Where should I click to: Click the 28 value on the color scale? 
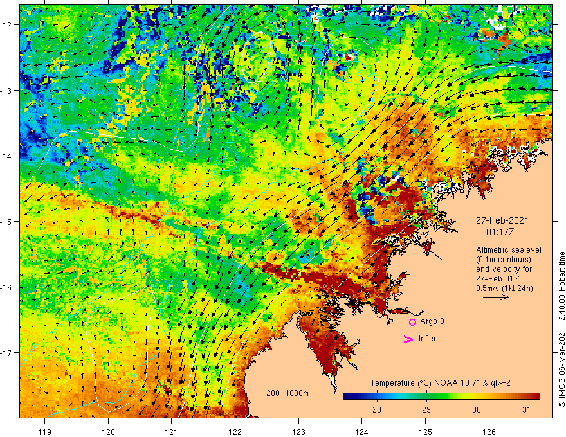(376, 409)
